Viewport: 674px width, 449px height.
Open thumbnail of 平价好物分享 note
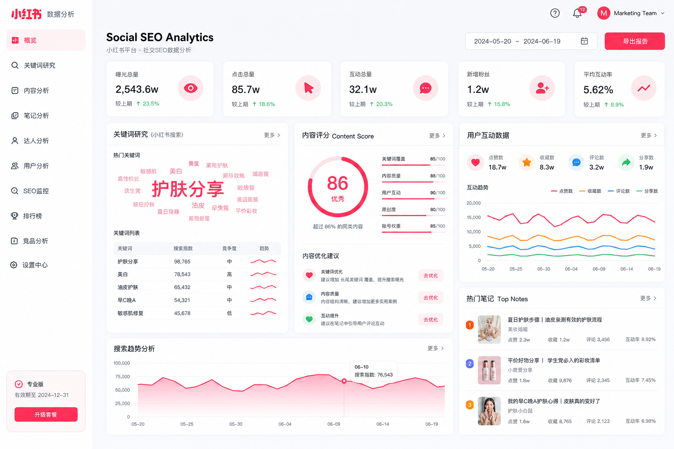(489, 370)
